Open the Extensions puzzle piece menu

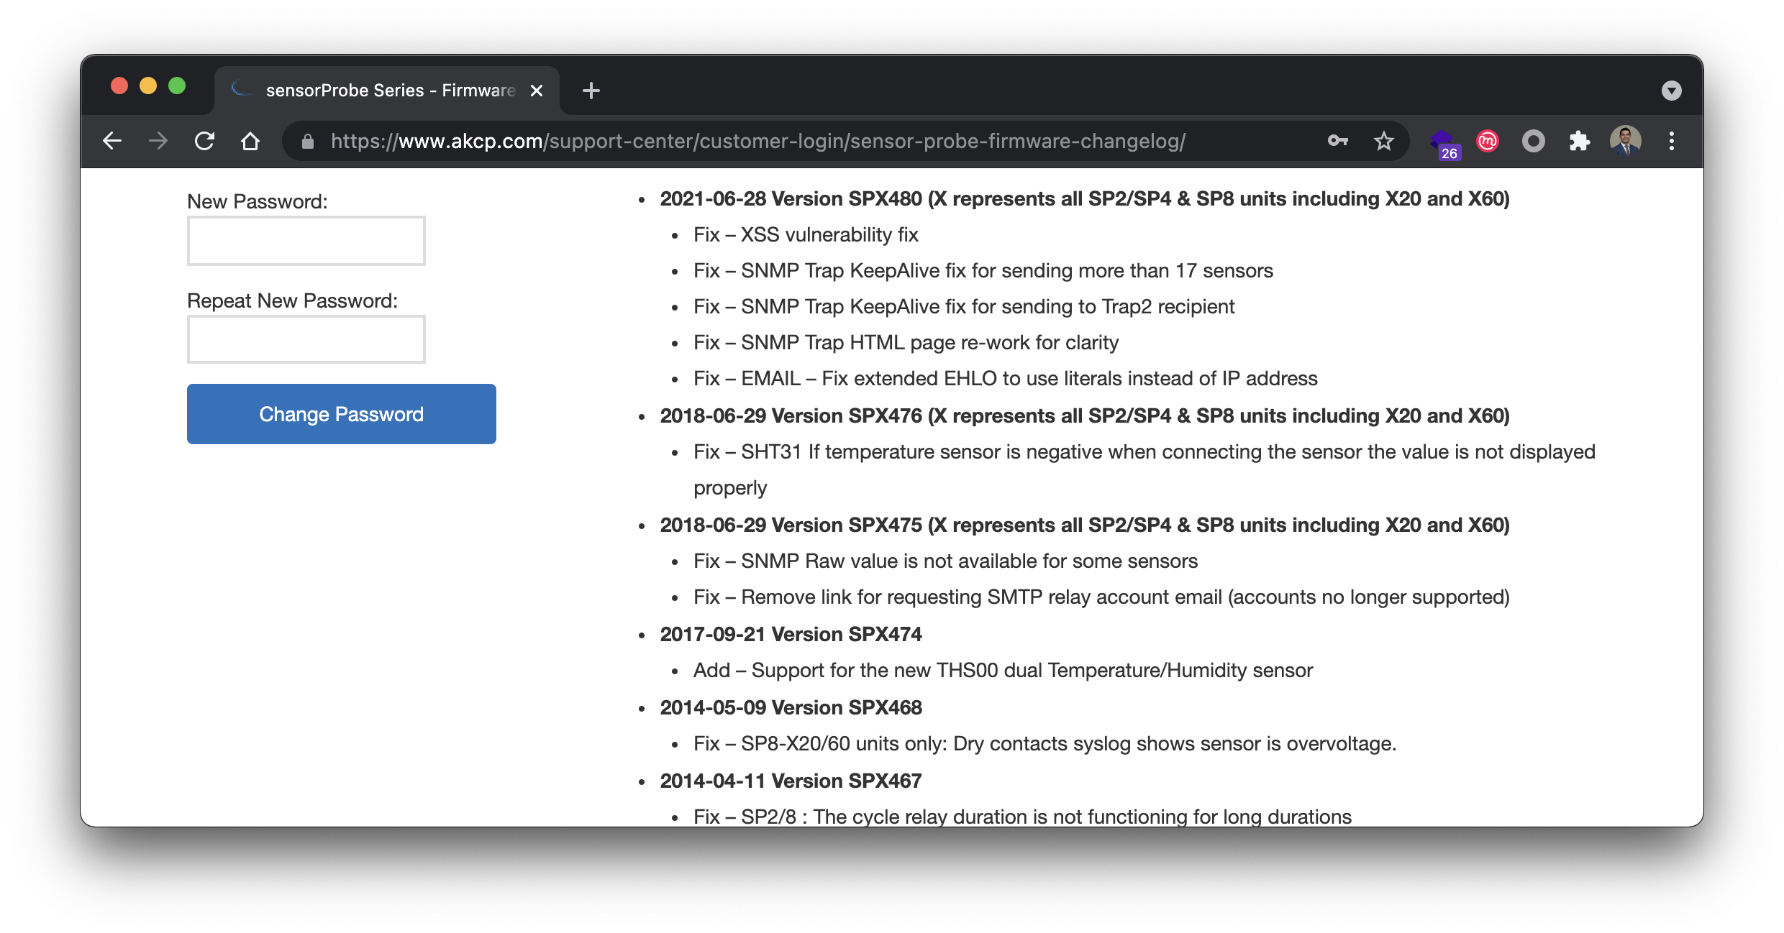1579,141
